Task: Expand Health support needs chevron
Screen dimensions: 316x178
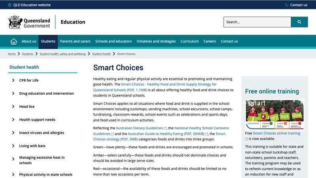Action: 13,119
